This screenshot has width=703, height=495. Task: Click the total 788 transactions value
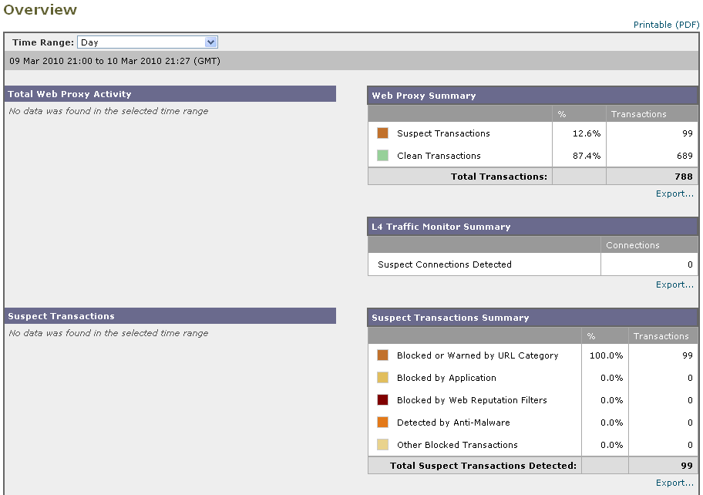684,177
